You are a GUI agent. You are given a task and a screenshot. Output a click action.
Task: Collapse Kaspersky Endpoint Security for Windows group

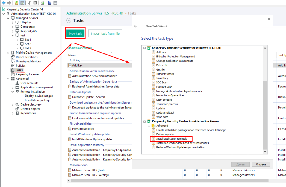[144, 48]
